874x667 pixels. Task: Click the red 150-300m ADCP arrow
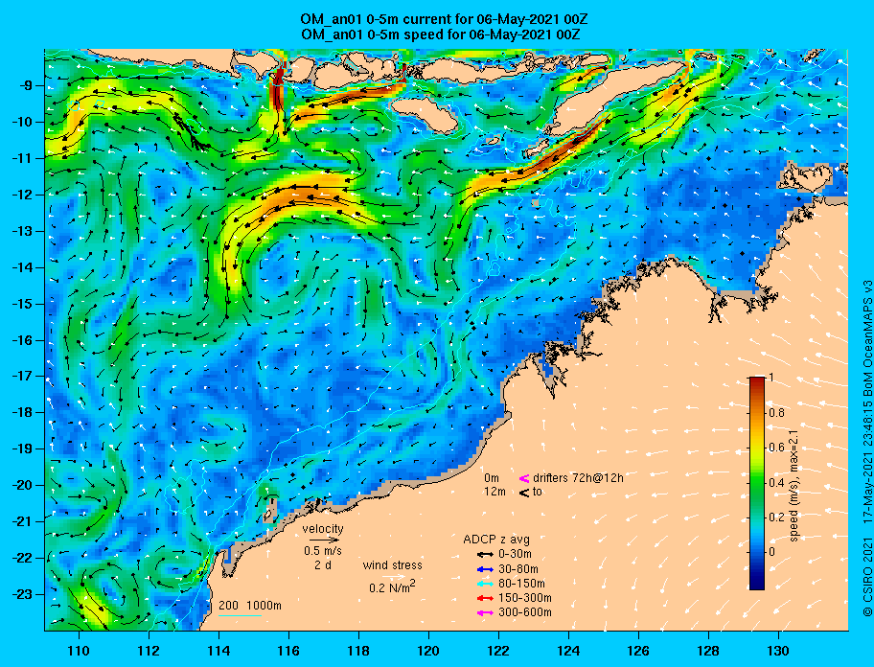tap(486, 598)
